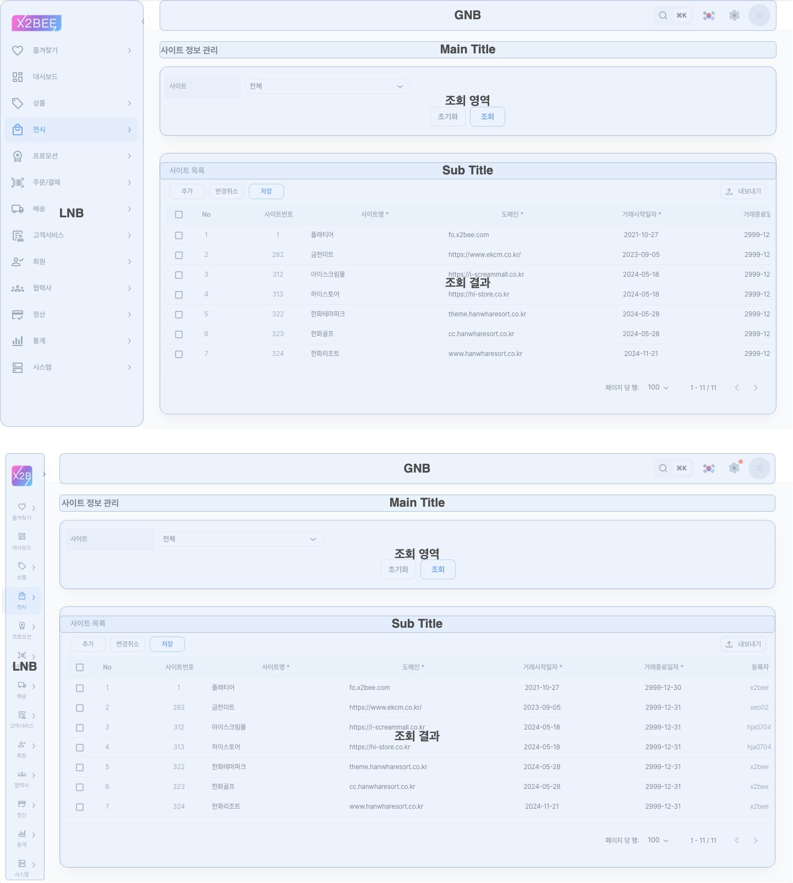Select 고객서비스 menu item in collapsed sidebar
This screenshot has height=883, width=793.
[22, 719]
